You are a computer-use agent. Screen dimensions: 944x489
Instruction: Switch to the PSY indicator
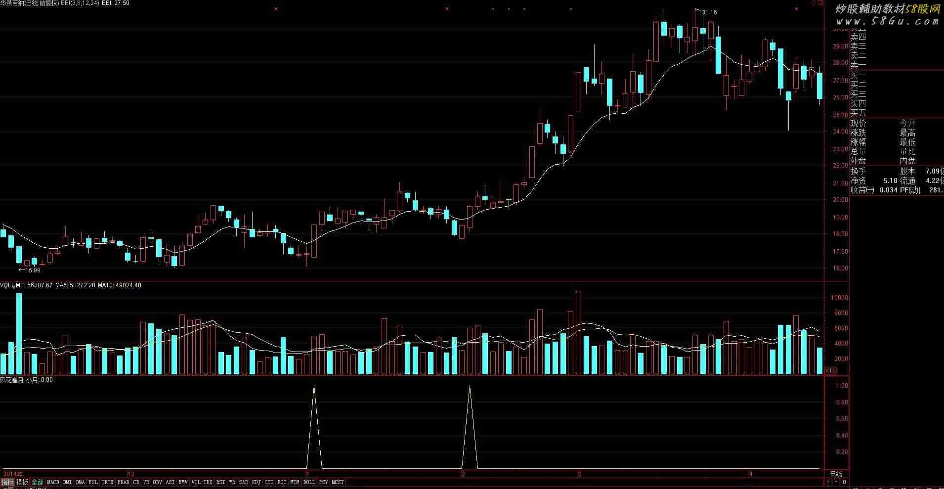(323, 482)
